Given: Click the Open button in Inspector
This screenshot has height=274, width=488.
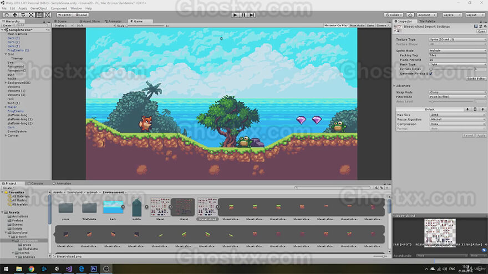Looking at the screenshot, I should coord(481,32).
